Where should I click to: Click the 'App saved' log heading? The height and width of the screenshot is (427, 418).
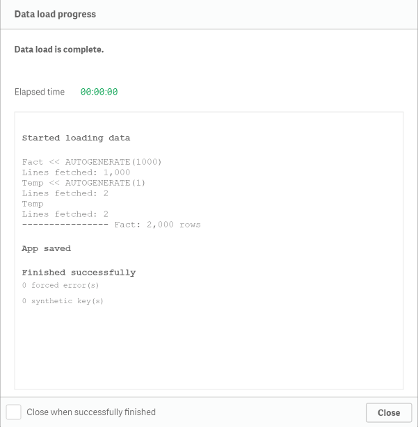pyautogui.click(x=47, y=249)
